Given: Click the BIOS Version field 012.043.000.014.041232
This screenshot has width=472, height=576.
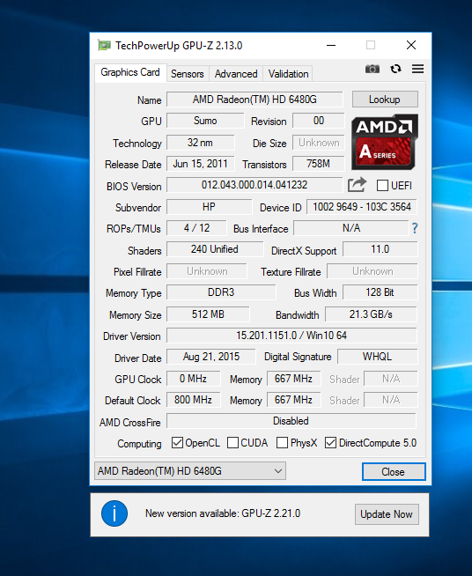Looking at the screenshot, I should pyautogui.click(x=254, y=185).
